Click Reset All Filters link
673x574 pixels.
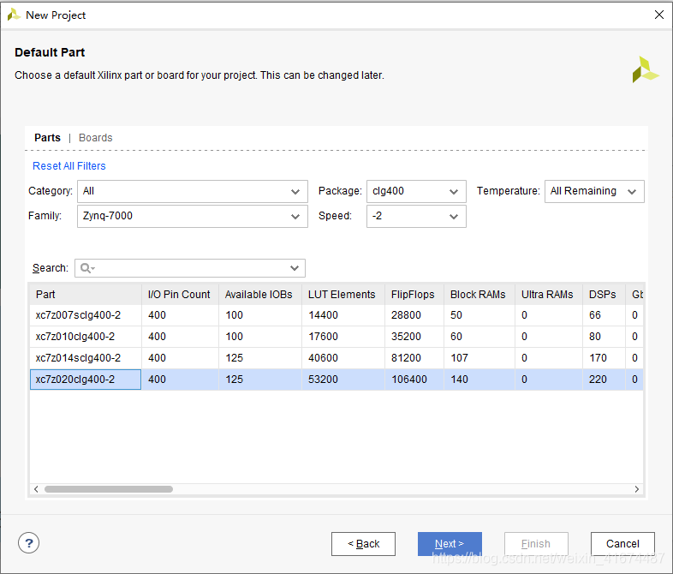click(x=69, y=166)
